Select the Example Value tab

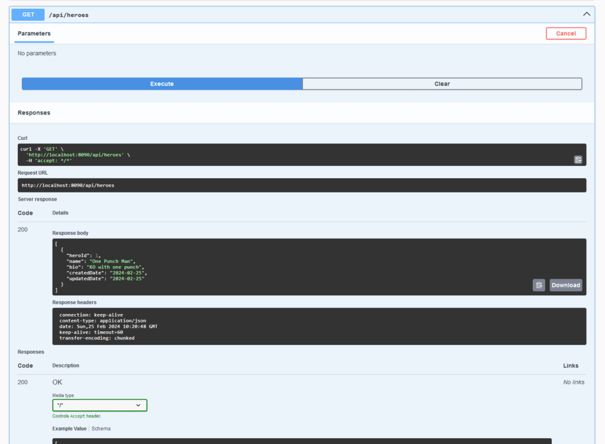(69, 428)
